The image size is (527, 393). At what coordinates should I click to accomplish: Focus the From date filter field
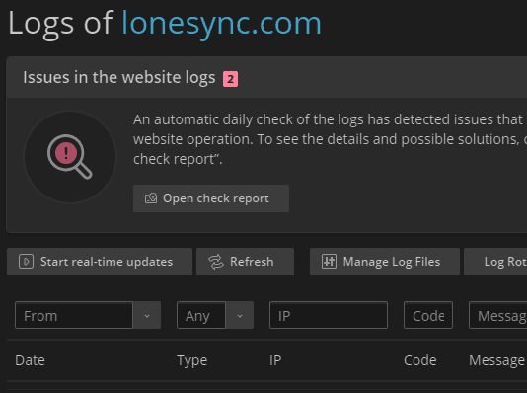(x=74, y=315)
